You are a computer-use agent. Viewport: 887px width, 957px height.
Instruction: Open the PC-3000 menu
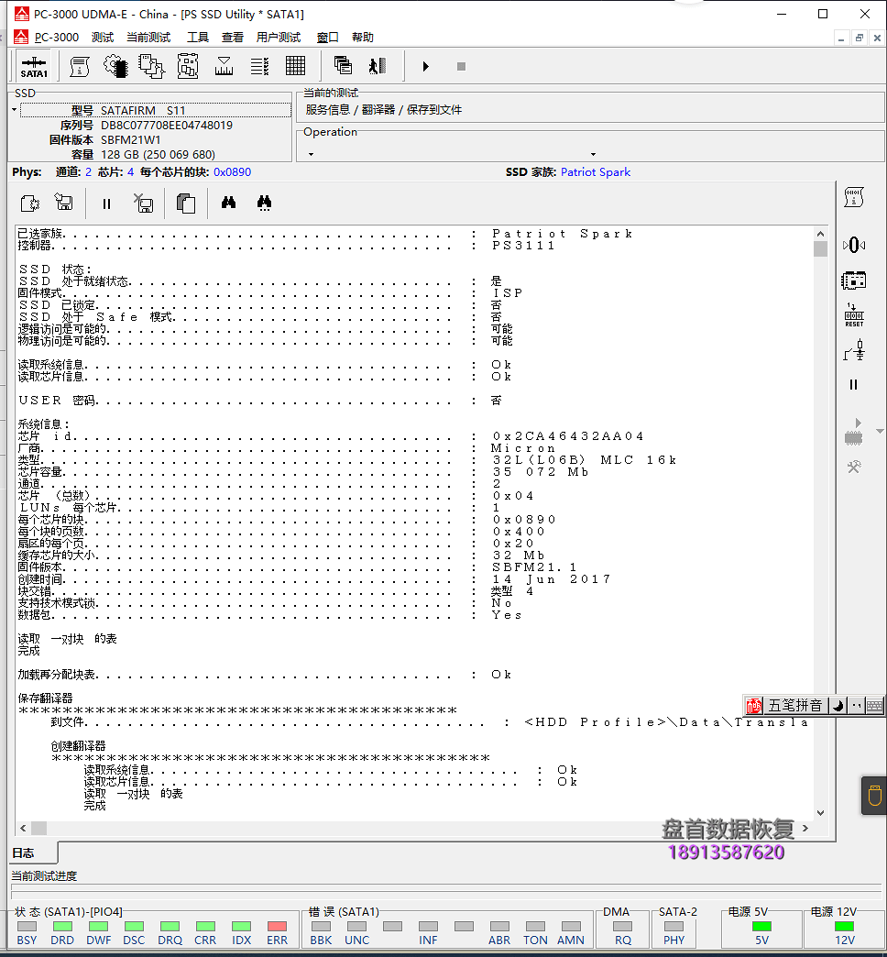point(57,38)
